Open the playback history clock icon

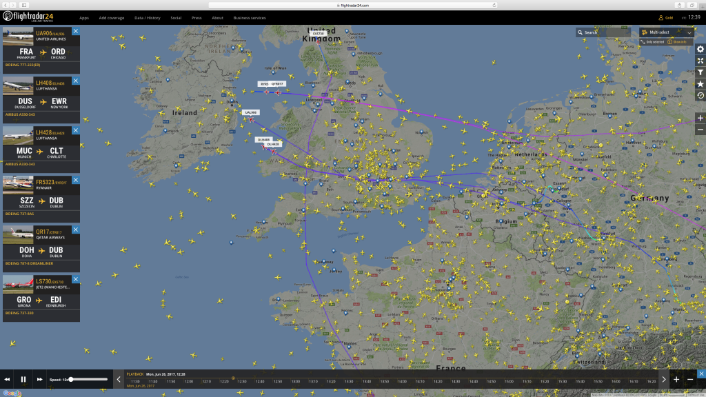tap(700, 96)
